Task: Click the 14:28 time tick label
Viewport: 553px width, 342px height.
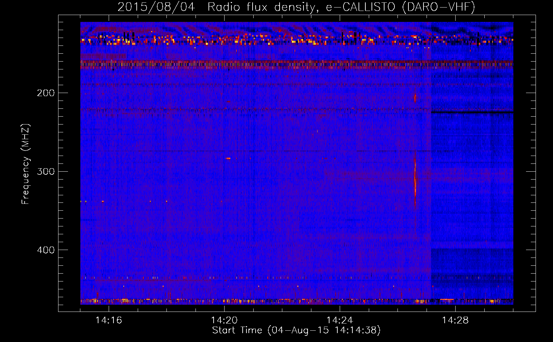Action: 455,320
